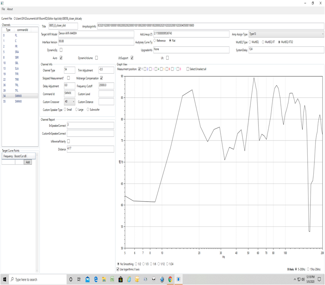Image resolution: width=325 pixels, height=285 pixels.
Task: Open the Windows notification center
Action: pos(319,279)
